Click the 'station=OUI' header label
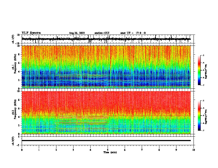The image size is (218, 168). tap(102, 33)
